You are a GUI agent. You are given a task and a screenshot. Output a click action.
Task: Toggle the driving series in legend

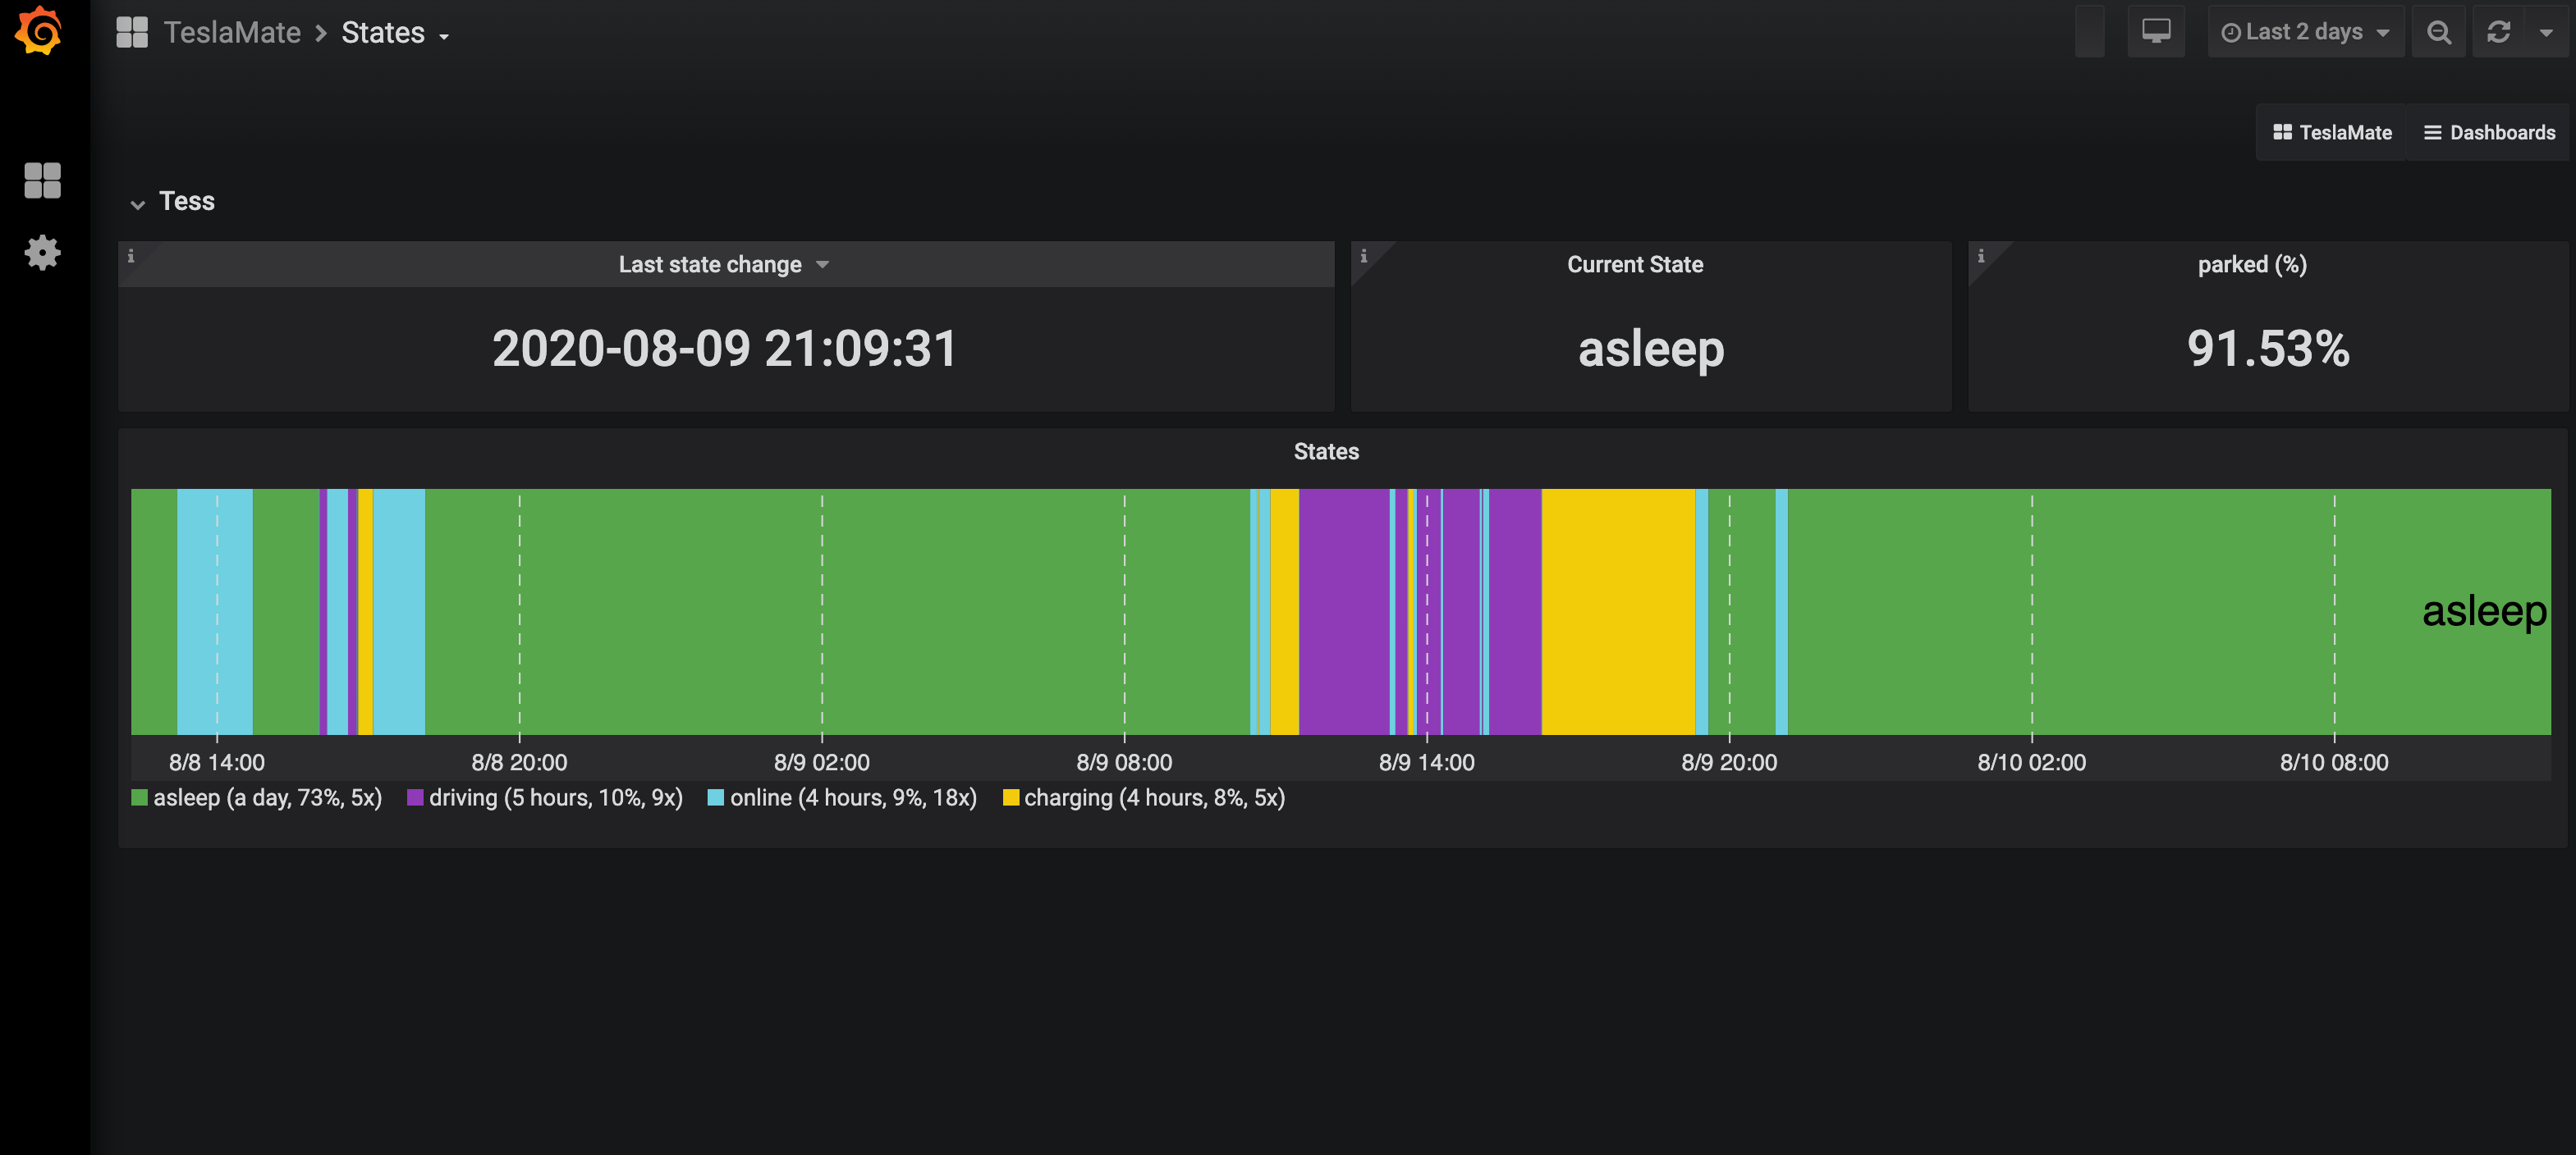[x=545, y=797]
